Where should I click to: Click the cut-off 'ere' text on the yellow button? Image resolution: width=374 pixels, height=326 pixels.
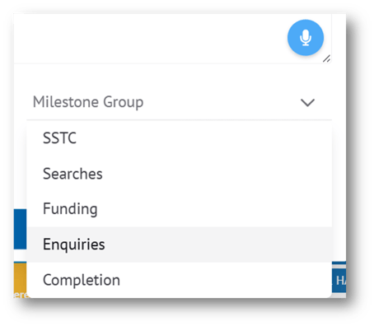pos(20,295)
